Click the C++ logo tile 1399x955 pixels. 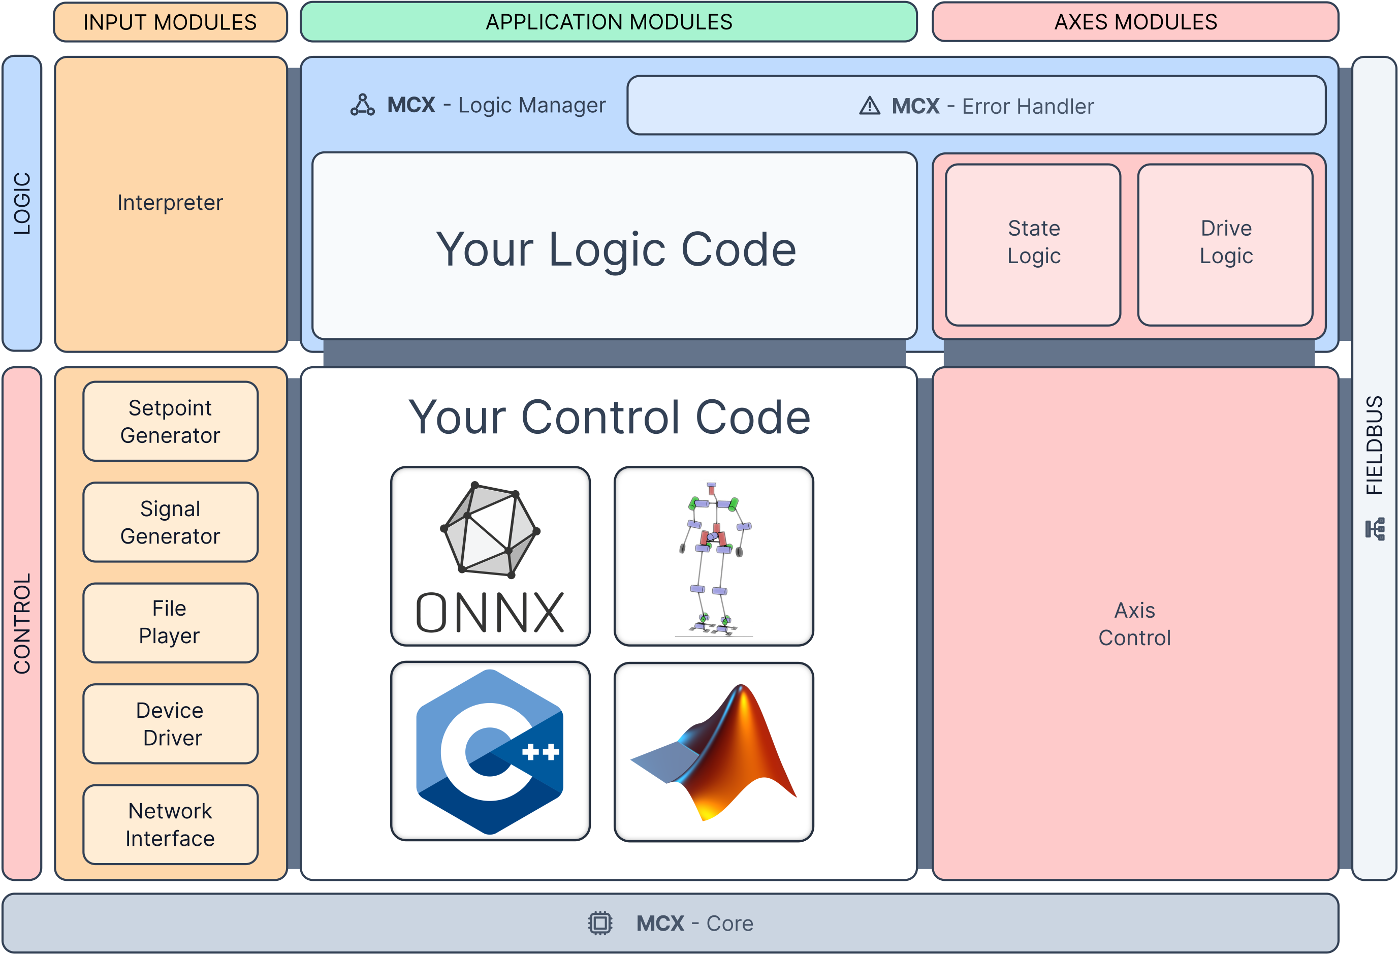tap(490, 751)
